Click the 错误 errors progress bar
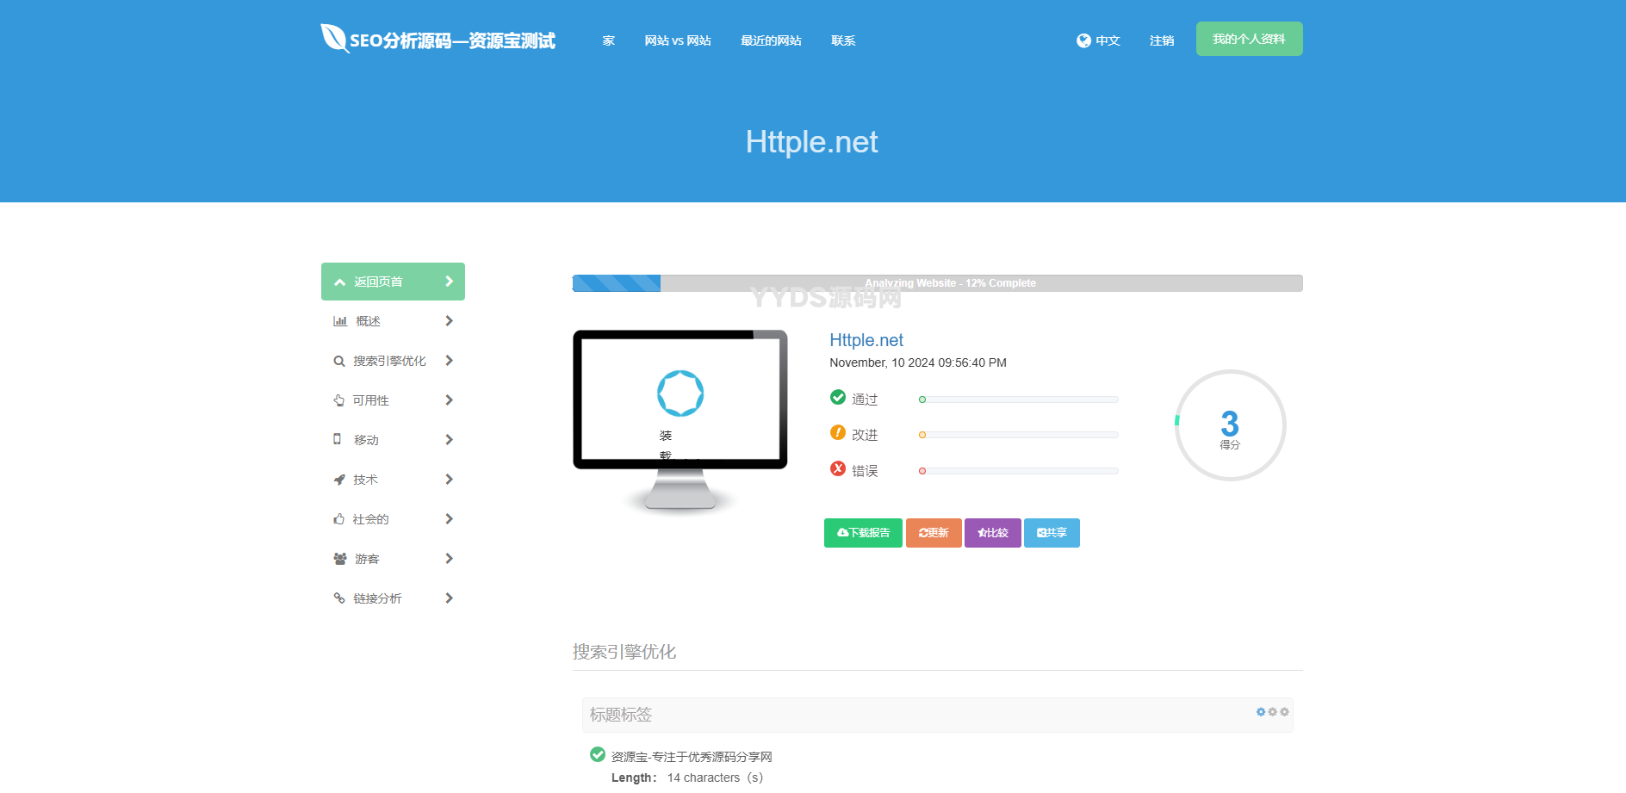Screen dimensions: 1626x793 coord(1018,471)
